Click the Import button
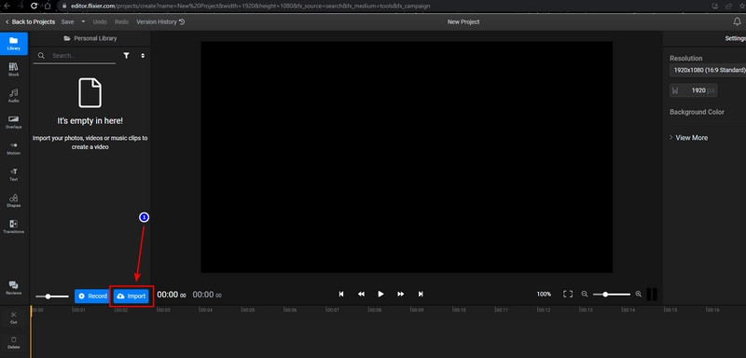This screenshot has height=358, width=746. (131, 296)
